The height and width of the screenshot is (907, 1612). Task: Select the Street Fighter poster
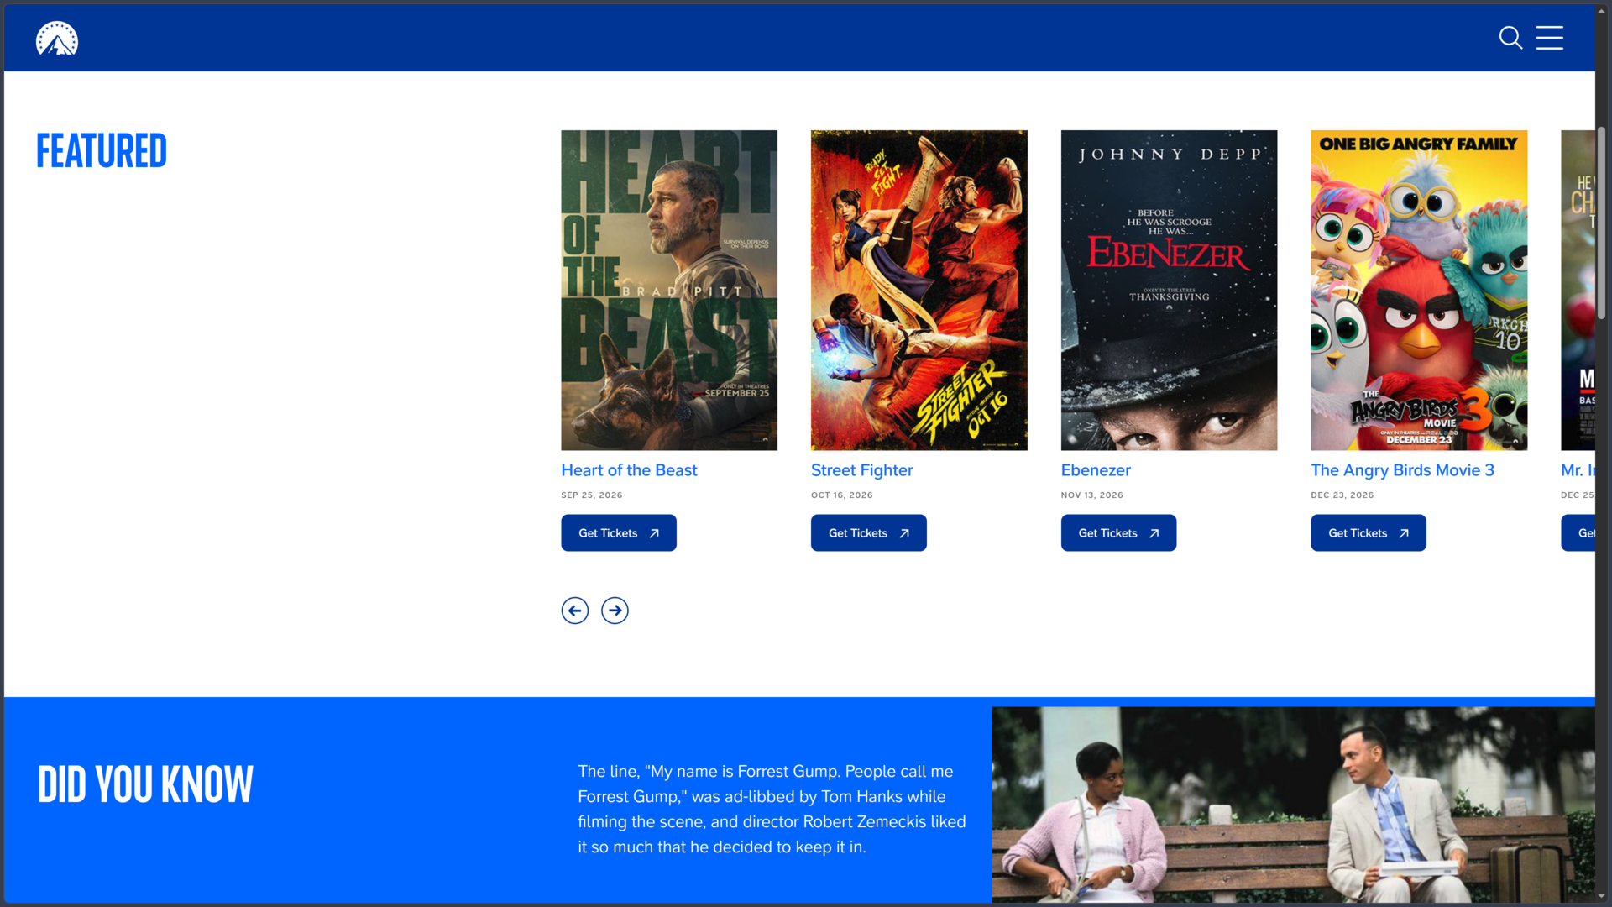point(919,290)
